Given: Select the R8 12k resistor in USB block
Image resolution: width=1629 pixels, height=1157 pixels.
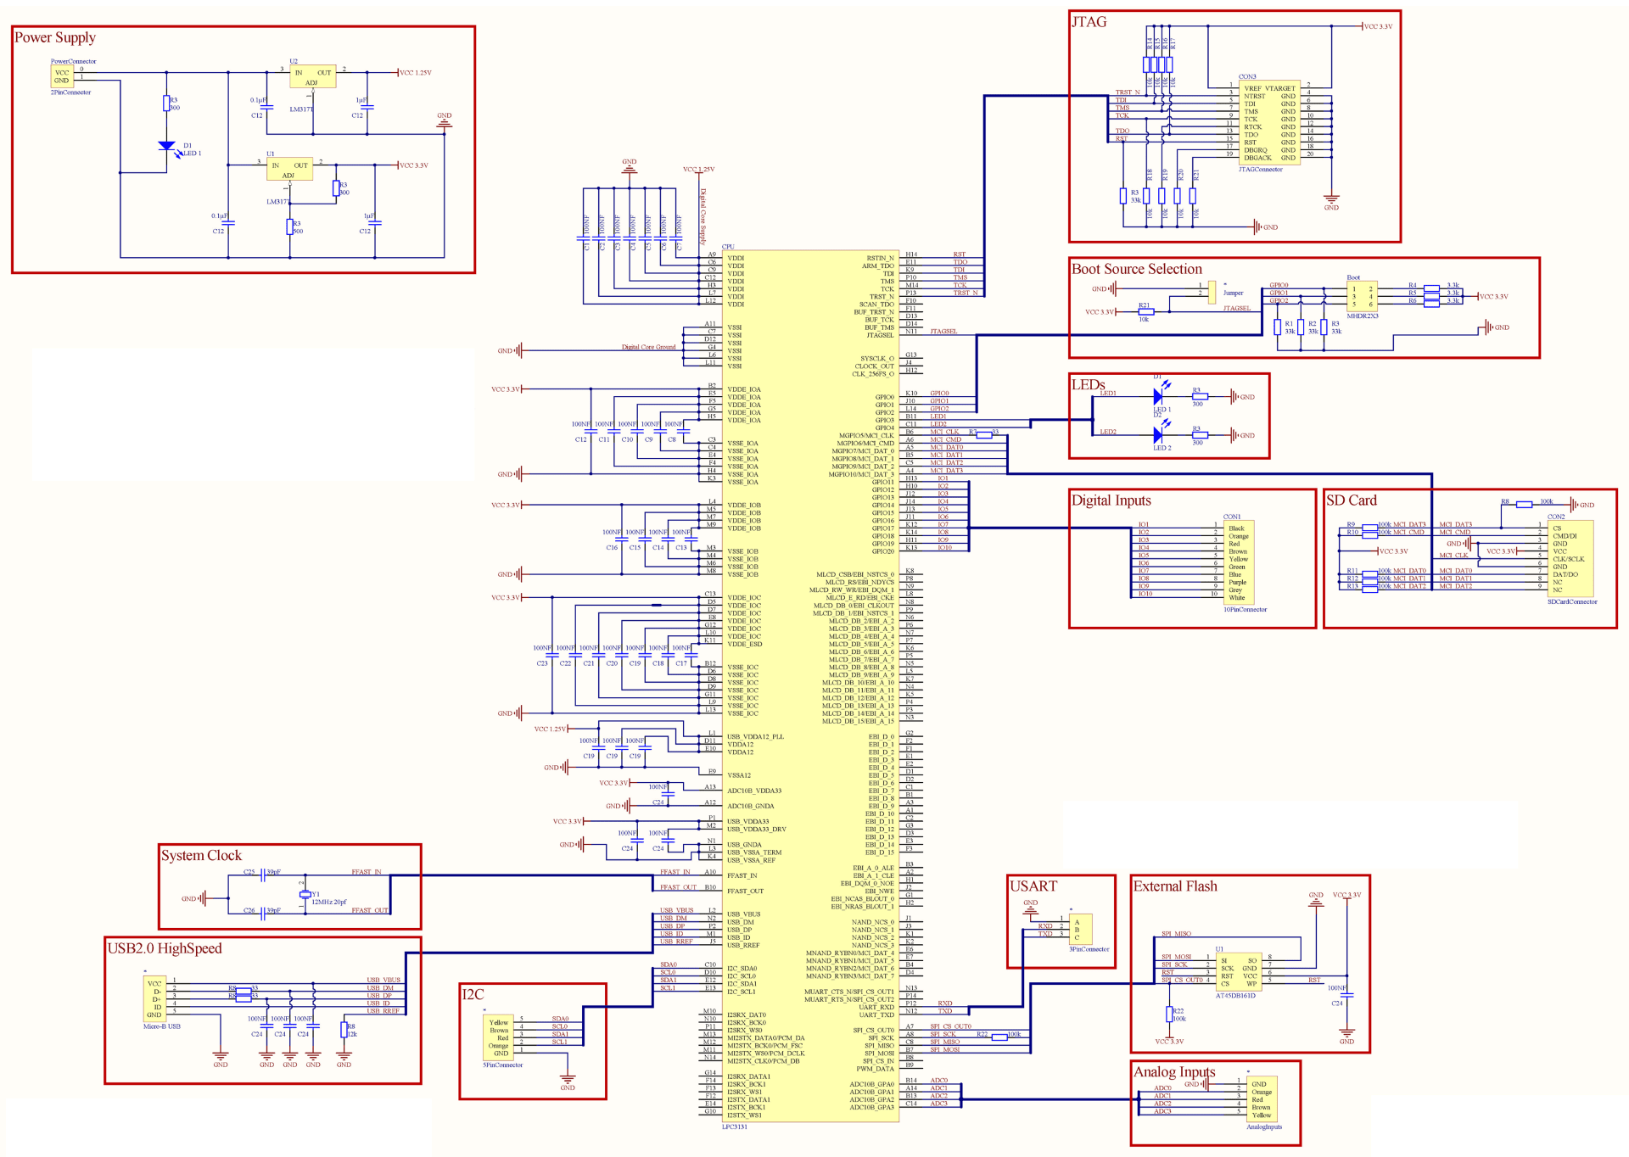Looking at the screenshot, I should tap(344, 1030).
